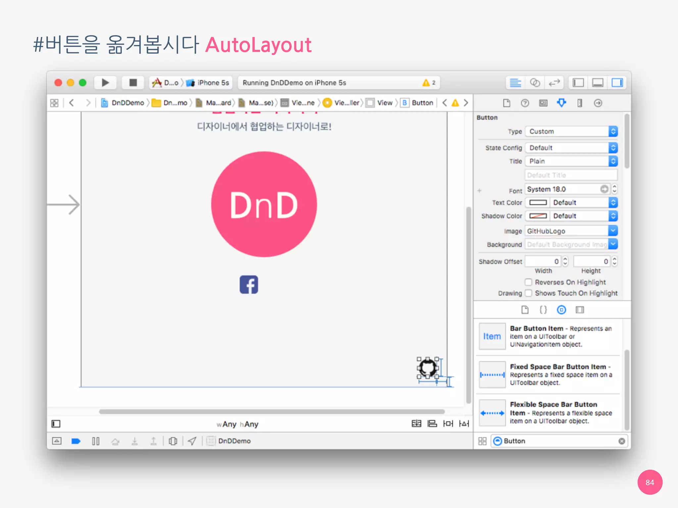Open the Object library tab
Screen dimensions: 678x508
(561, 310)
